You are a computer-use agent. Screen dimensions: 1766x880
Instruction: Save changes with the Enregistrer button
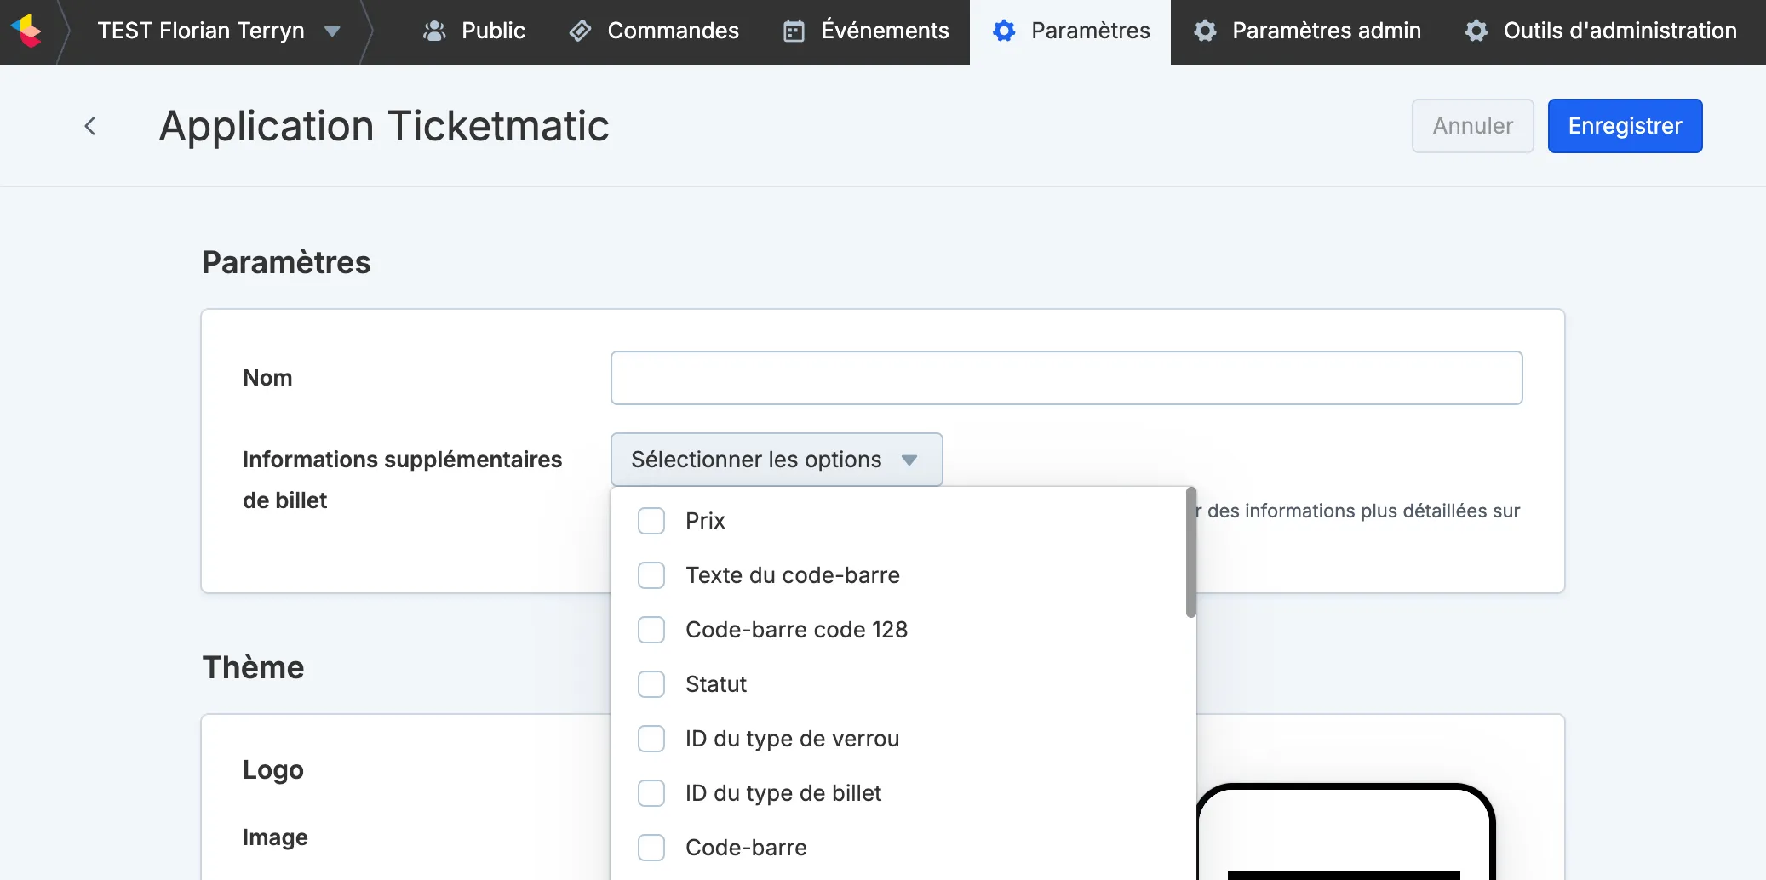[1625, 126]
